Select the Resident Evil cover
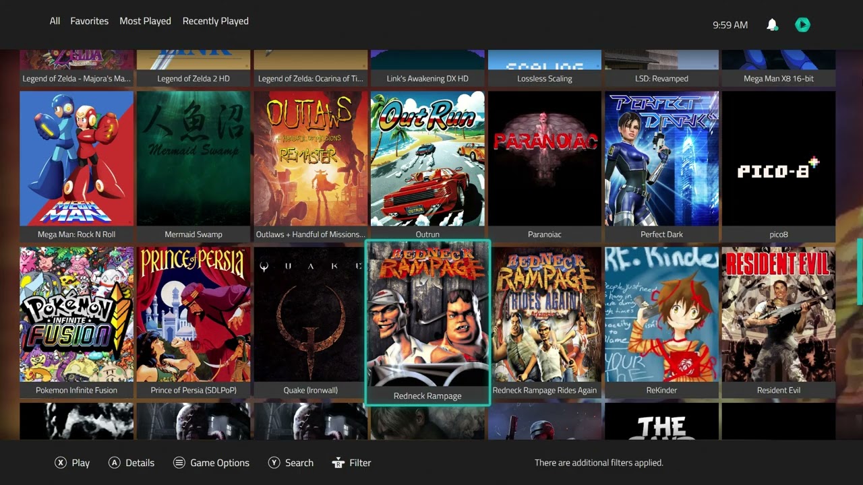 [x=779, y=315]
